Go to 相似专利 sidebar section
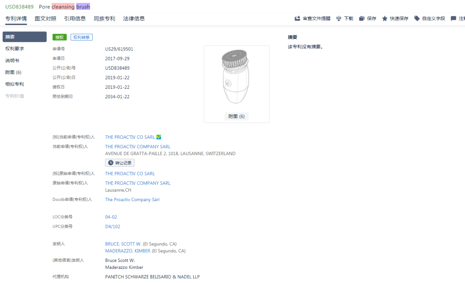 [x=15, y=84]
